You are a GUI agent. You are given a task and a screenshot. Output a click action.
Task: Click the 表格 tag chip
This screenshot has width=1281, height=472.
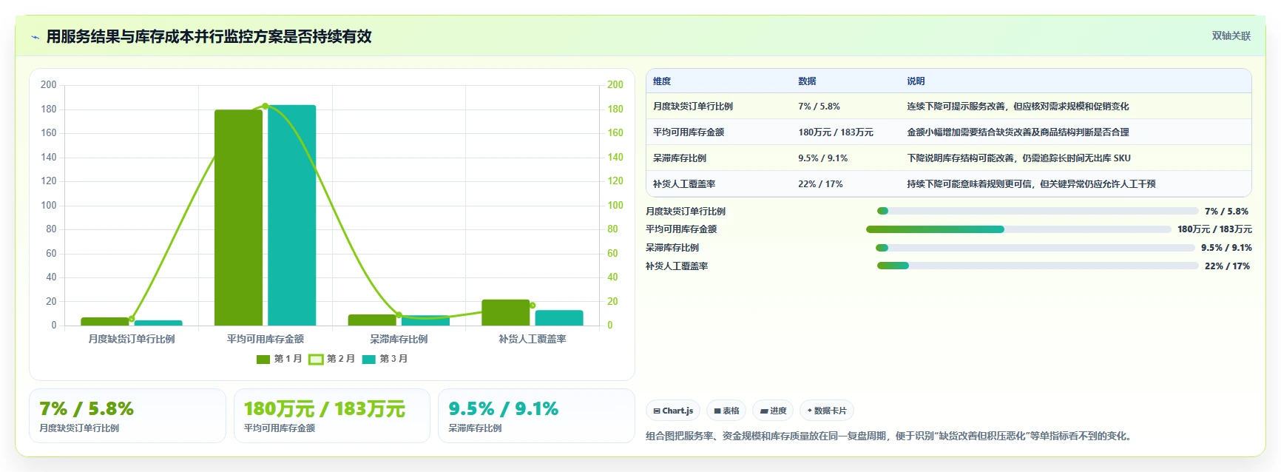coord(726,411)
